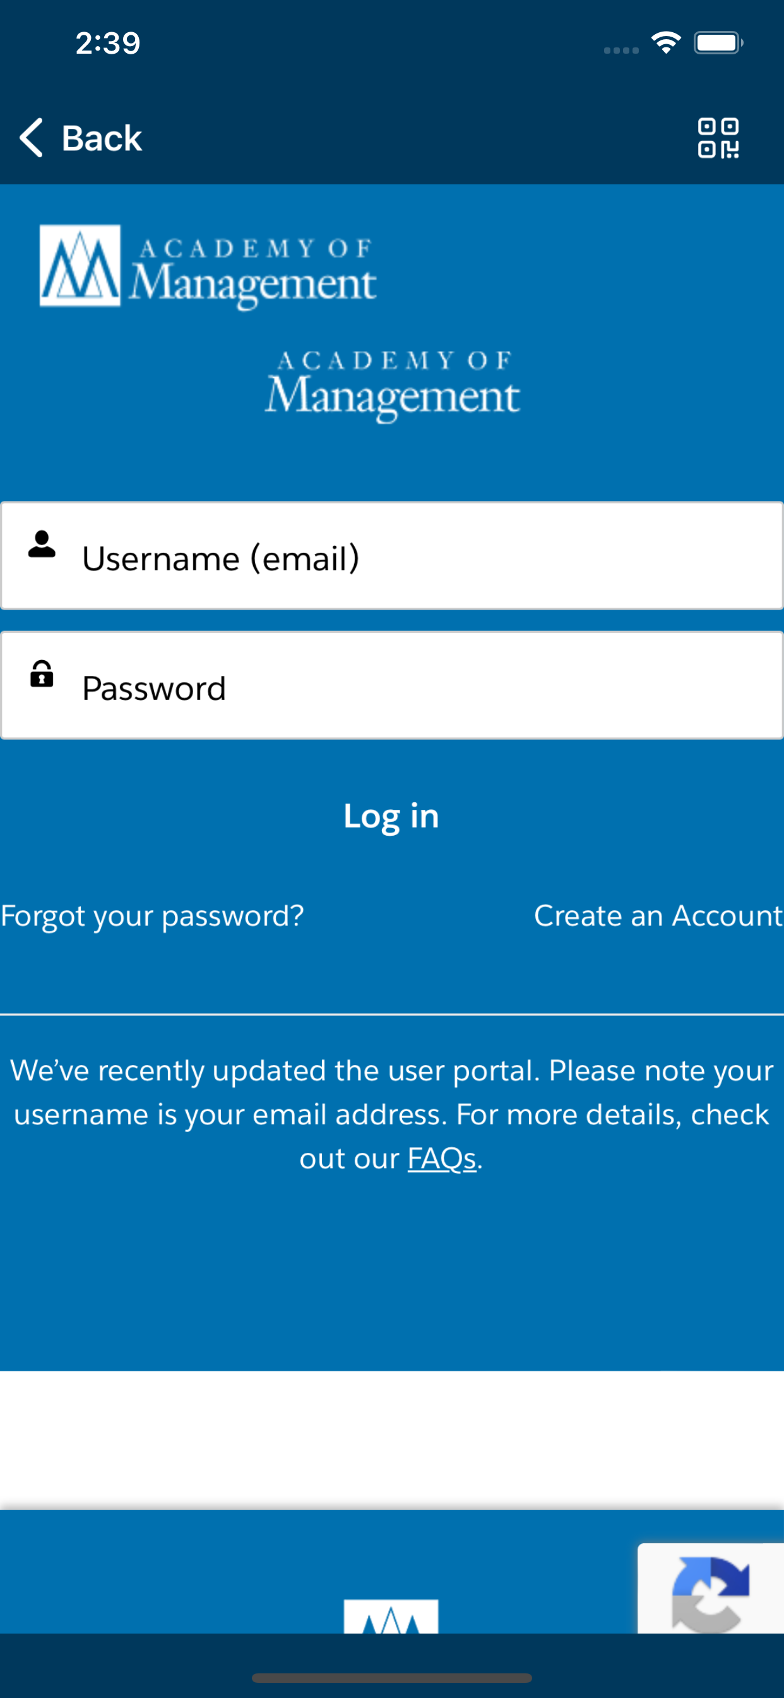
Task: Focus the Username (email) input field
Action: click(x=392, y=556)
